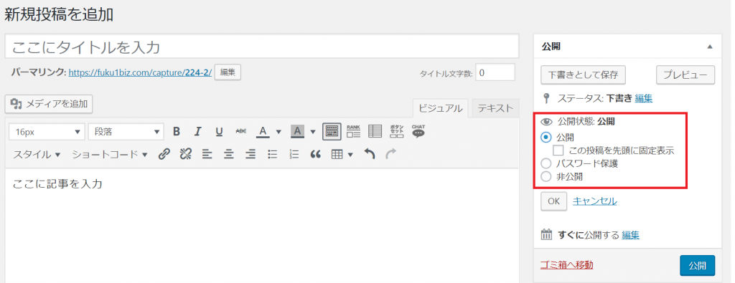
Task: Insert blockquote with quote icon
Action: (x=316, y=154)
